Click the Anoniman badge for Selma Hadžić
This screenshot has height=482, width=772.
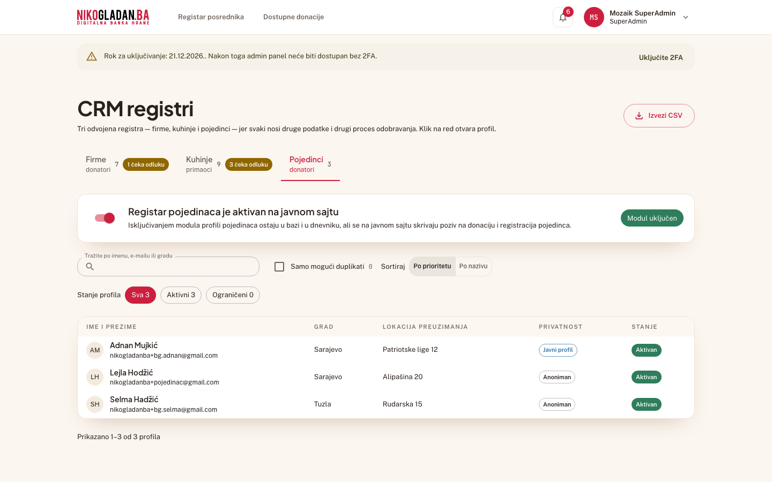coord(557,404)
